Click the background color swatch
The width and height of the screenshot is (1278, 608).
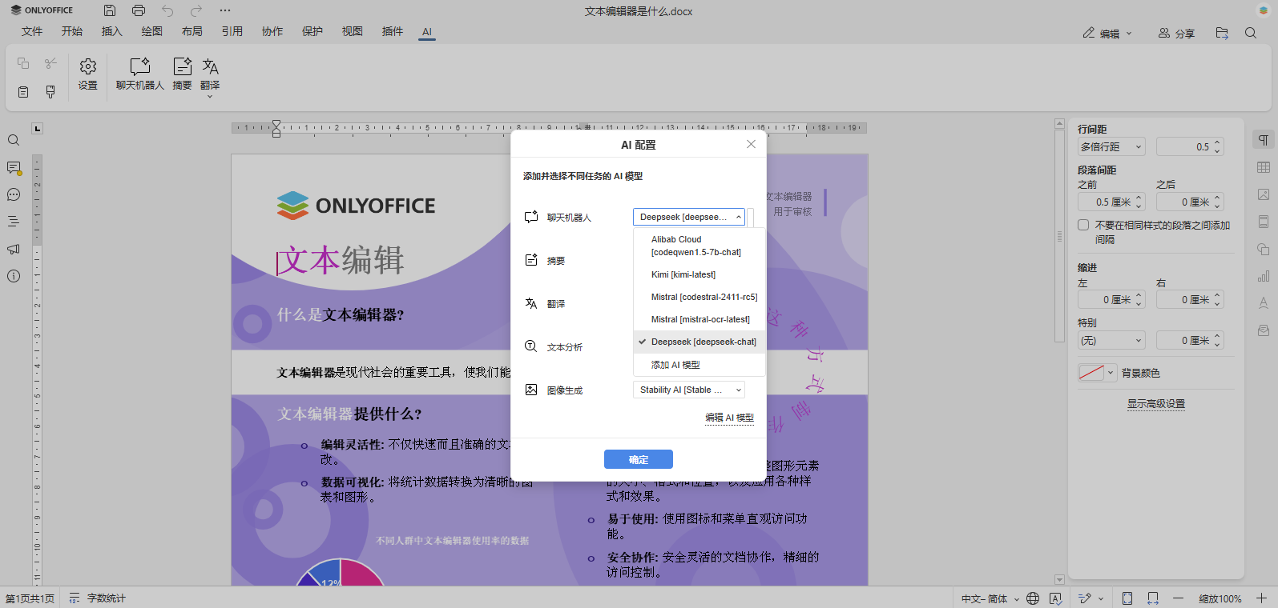pyautogui.click(x=1091, y=373)
